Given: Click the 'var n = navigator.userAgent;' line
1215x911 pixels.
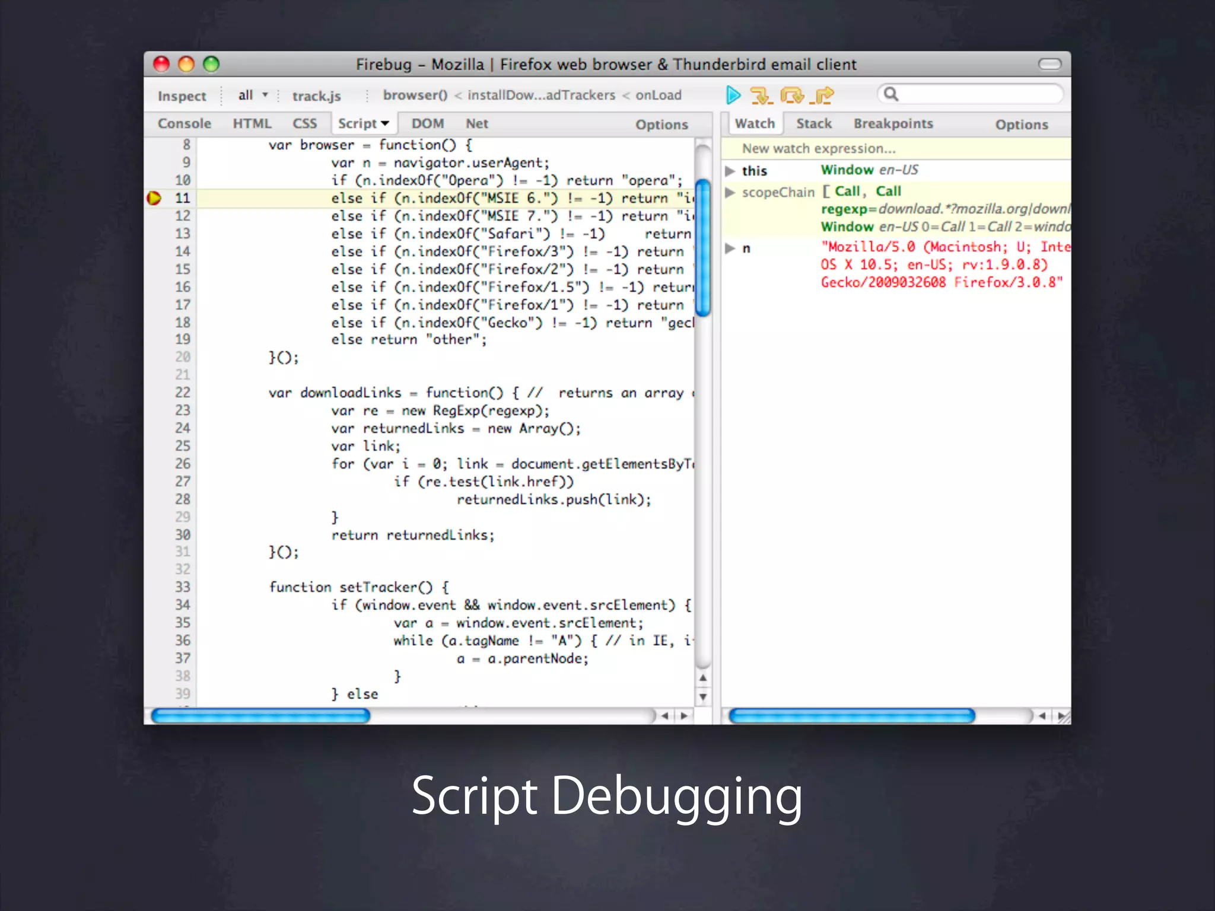Looking at the screenshot, I should pos(440,163).
